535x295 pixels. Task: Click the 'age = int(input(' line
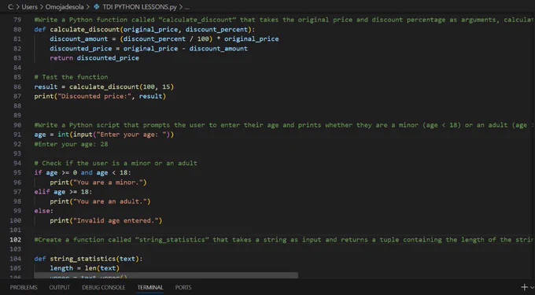pyautogui.click(x=104, y=135)
